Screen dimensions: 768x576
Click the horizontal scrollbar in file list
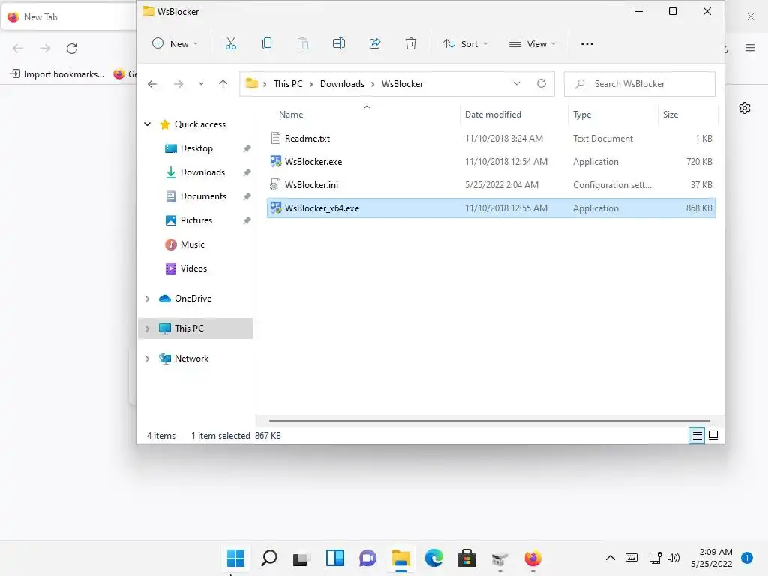[489, 420]
